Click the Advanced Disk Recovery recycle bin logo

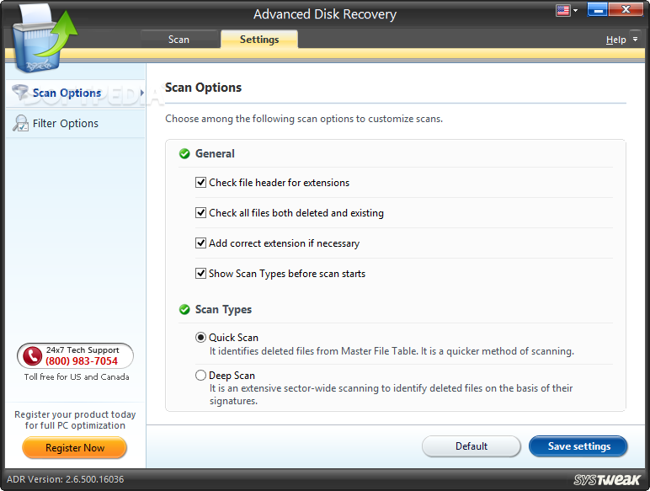(44, 40)
